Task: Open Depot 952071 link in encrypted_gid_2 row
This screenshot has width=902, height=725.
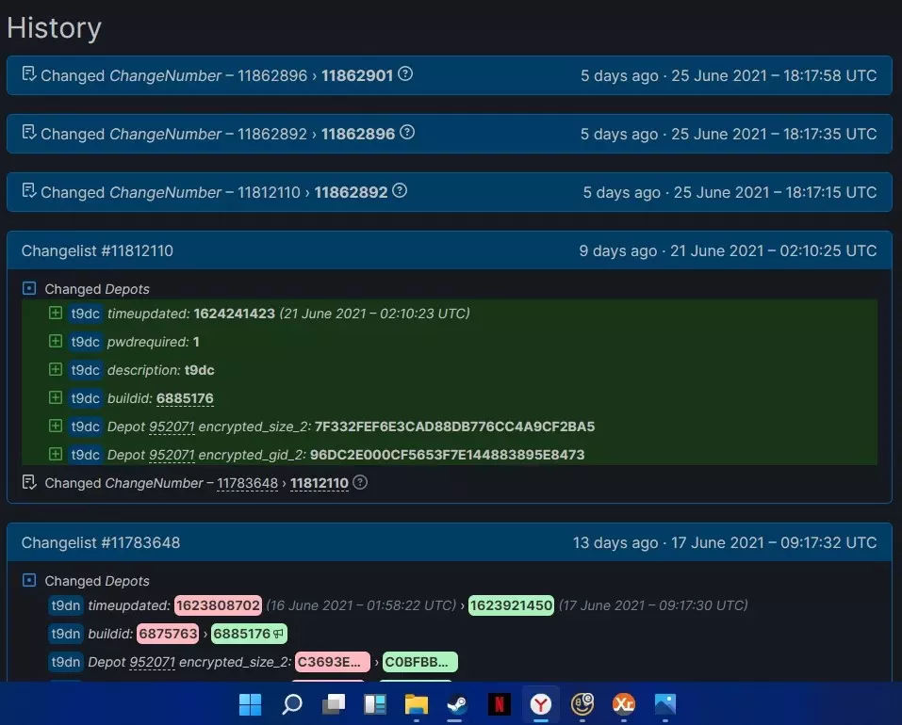Action: click(172, 455)
